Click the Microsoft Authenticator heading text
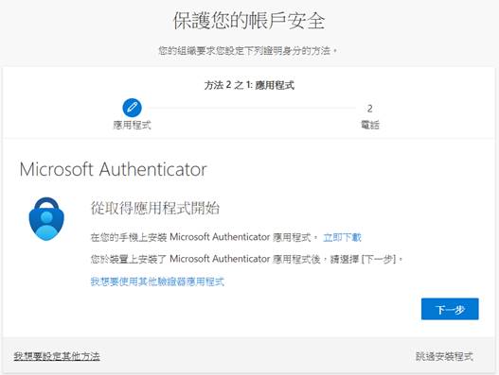Viewport: 499px width, 375px height. click(x=114, y=169)
